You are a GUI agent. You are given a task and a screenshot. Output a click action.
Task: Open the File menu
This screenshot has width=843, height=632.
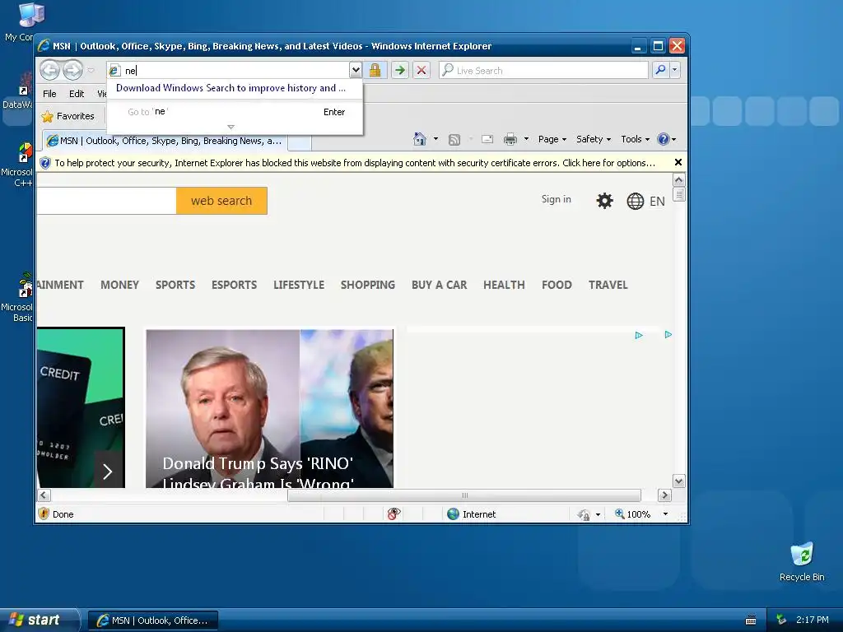(49, 94)
